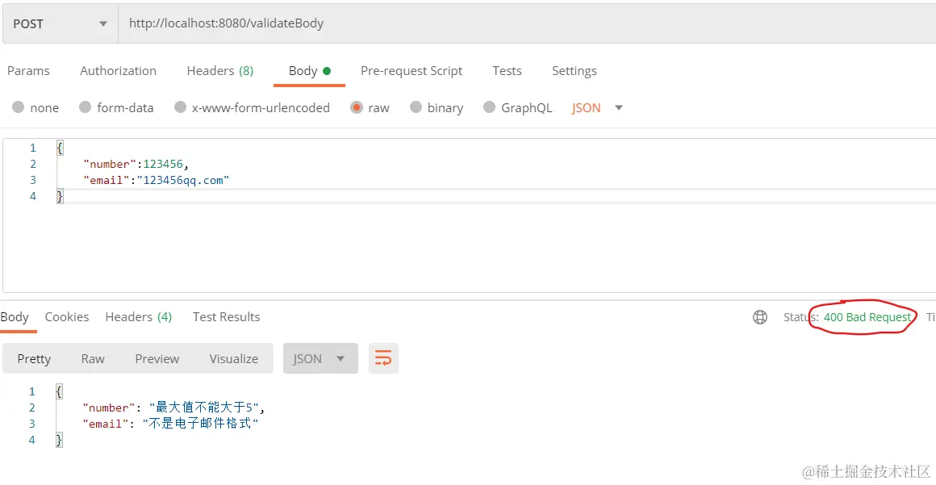Select the raw body radio button
The image size is (936, 485).
coord(357,107)
